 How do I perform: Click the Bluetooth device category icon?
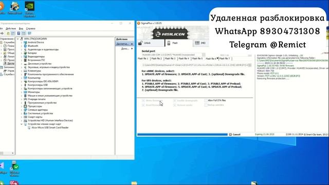coord(25,46)
